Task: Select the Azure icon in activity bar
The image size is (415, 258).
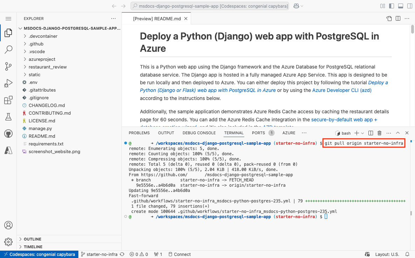Action: (8, 150)
